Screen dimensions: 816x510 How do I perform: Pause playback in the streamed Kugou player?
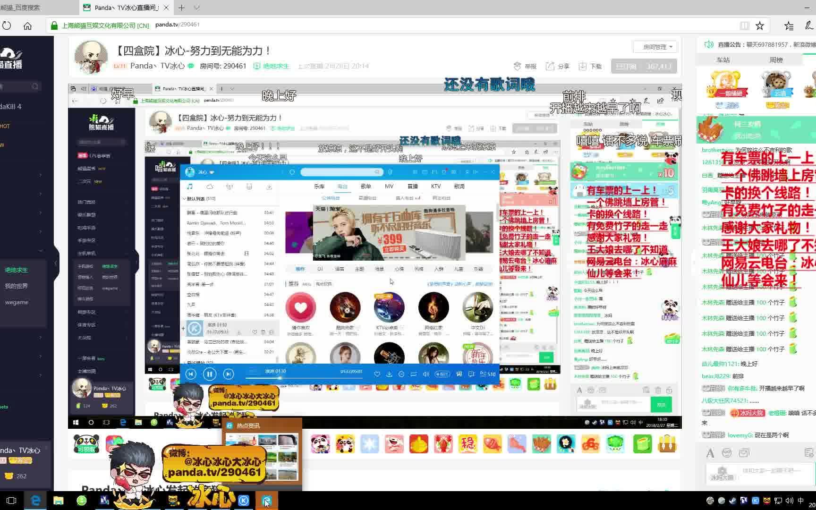coord(209,374)
